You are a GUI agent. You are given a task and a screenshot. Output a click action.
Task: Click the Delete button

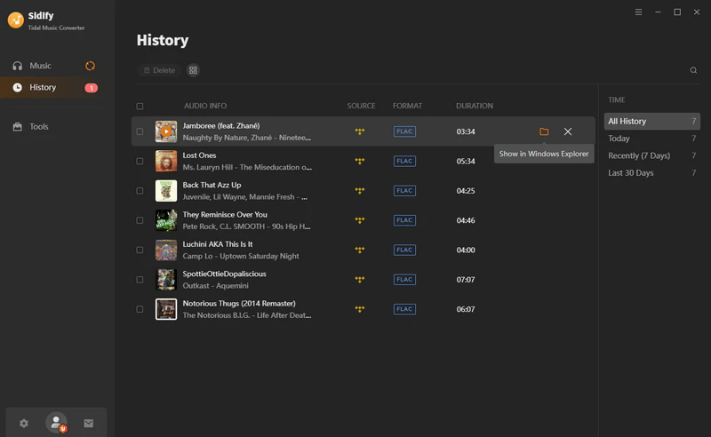click(x=160, y=70)
